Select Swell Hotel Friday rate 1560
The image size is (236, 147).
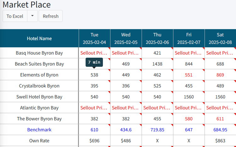[189, 97]
